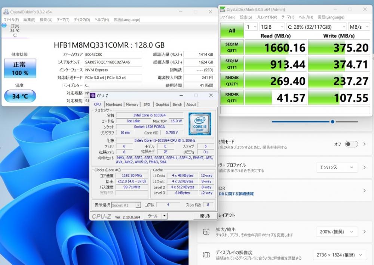
Task: Run the RND4K Q1T1 test button
Action: click(x=232, y=97)
